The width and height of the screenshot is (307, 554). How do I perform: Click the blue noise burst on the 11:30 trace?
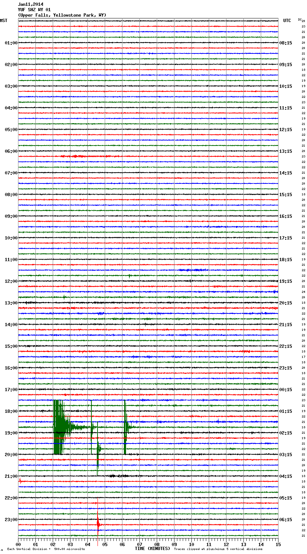coord(193,270)
